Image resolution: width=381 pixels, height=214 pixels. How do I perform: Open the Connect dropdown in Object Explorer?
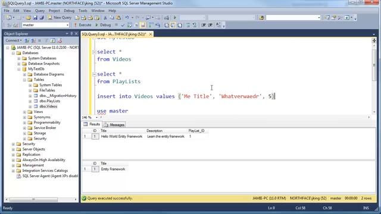tap(14, 40)
